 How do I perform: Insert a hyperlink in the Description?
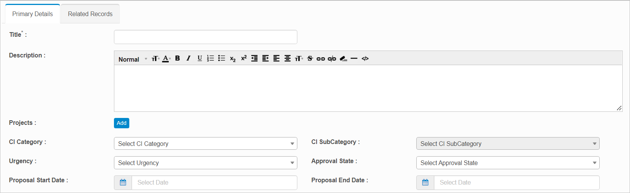(321, 59)
